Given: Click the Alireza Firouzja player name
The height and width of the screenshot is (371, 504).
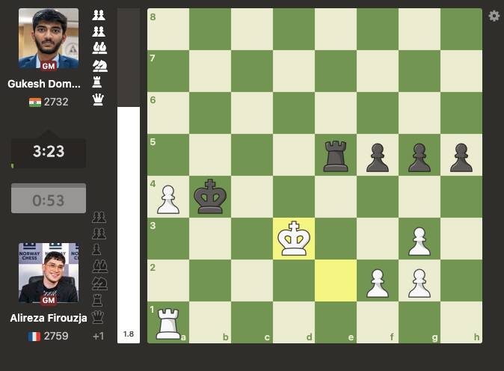Looking at the screenshot, I should (x=49, y=318).
